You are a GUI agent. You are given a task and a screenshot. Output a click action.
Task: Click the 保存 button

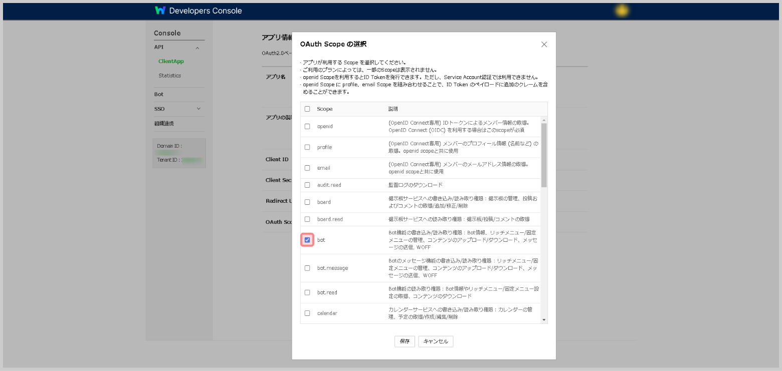click(x=405, y=341)
